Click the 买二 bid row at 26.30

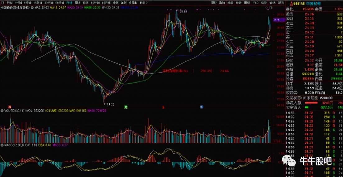point(314,42)
